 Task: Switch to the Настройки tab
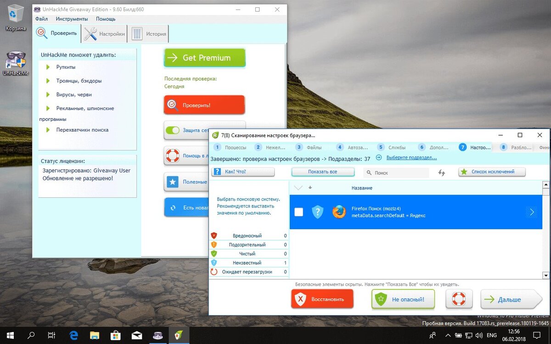click(105, 33)
